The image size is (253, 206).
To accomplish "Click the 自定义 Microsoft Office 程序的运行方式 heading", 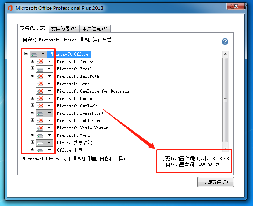I will [x=67, y=40].
